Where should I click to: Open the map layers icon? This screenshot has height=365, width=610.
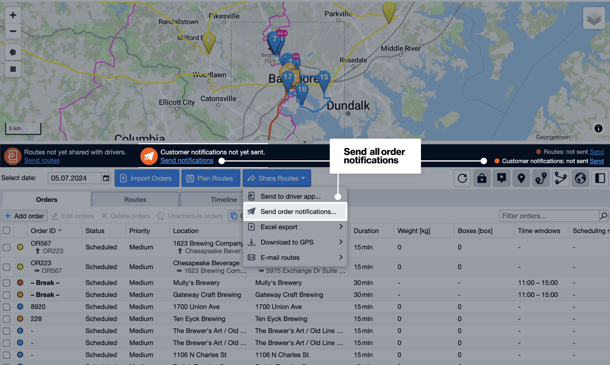[594, 19]
